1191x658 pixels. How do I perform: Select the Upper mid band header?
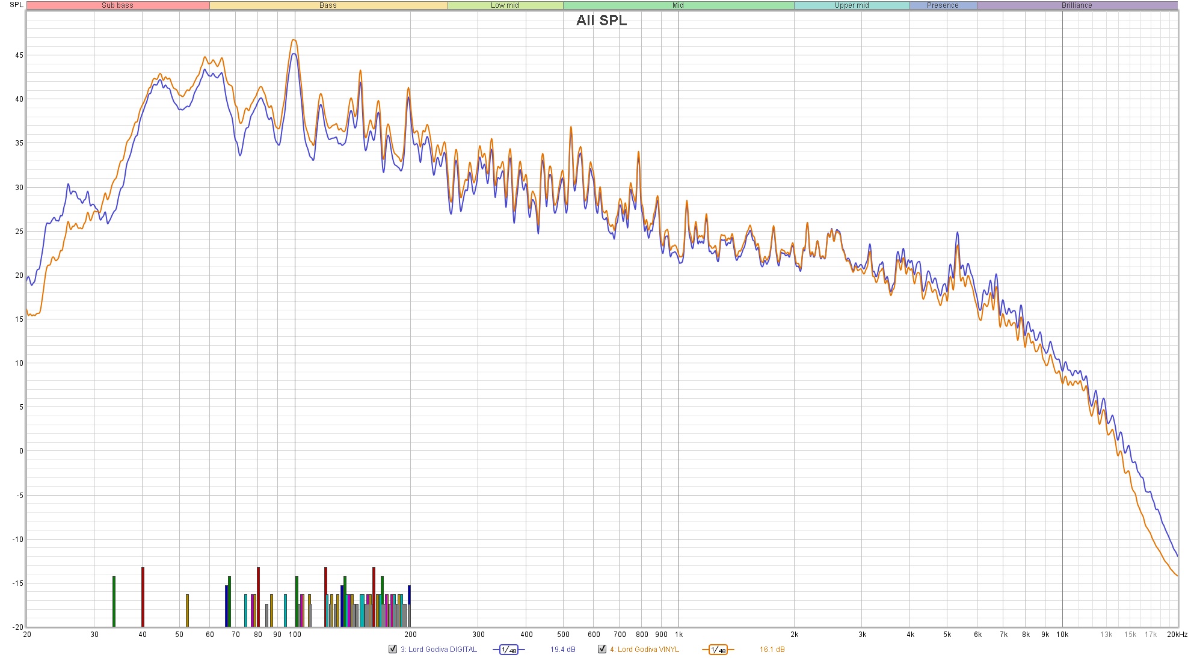(x=851, y=5)
